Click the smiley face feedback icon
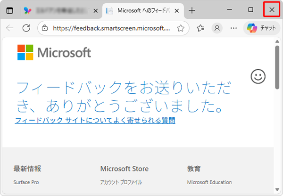 (x=258, y=76)
